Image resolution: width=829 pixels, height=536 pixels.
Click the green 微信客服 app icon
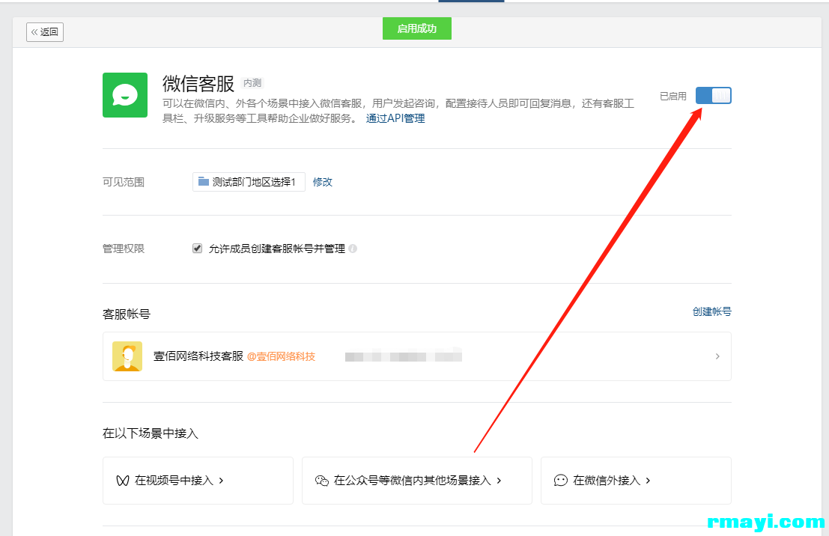(x=125, y=95)
